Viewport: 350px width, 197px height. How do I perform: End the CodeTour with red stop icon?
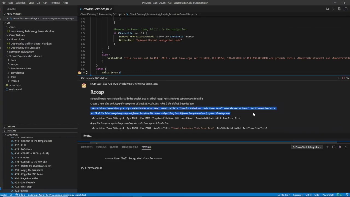coord(344,78)
